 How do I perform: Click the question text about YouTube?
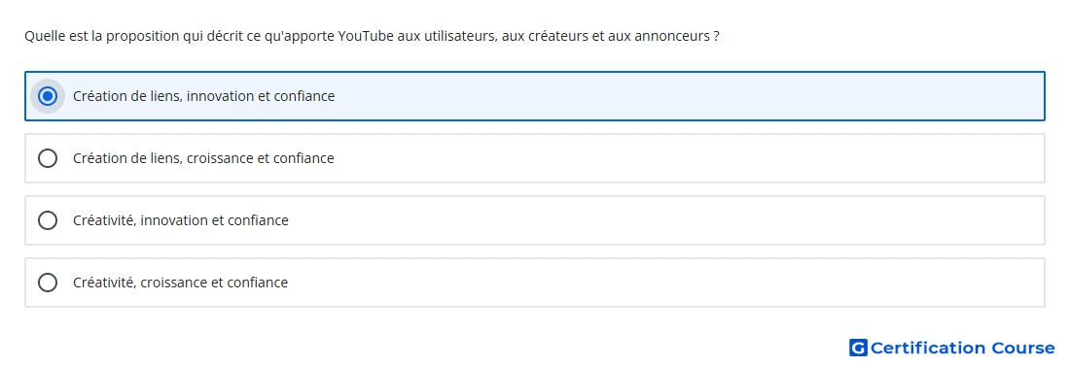(372, 36)
